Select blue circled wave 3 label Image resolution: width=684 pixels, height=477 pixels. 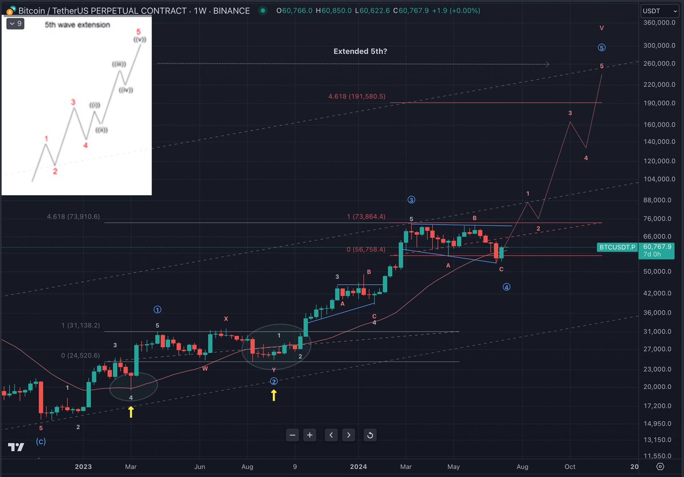[411, 200]
